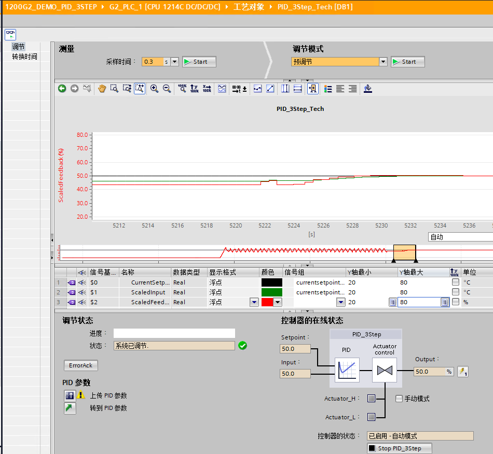Click the 转到 PID 参数 green arrow icon

tap(70, 408)
